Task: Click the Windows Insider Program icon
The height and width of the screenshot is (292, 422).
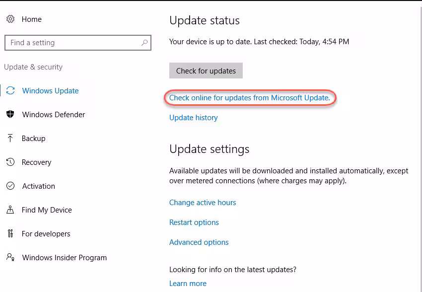Action: 10,258
